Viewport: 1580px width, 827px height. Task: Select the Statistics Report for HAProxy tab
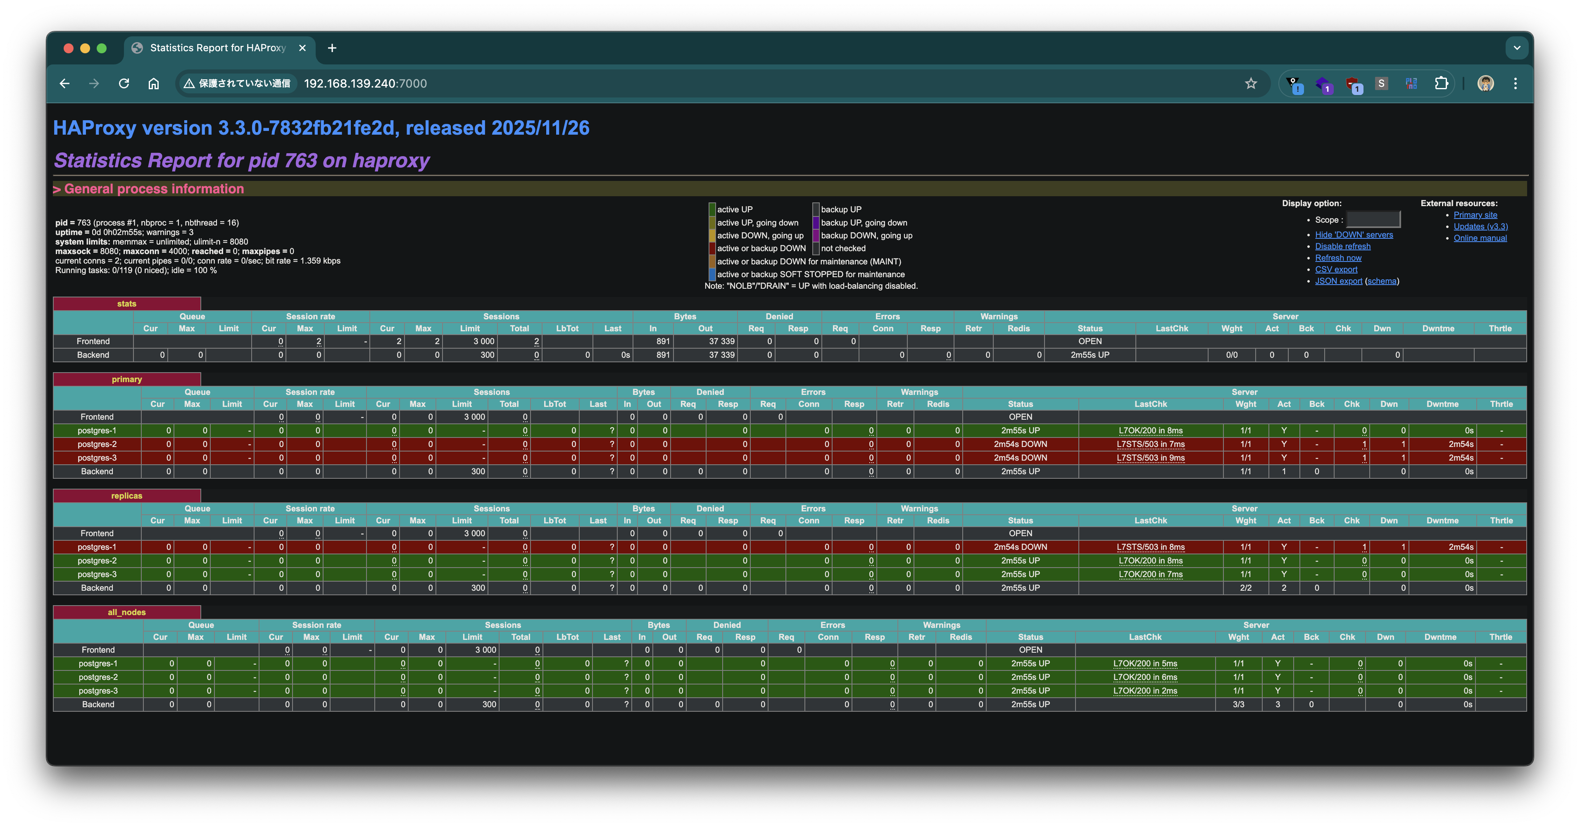pyautogui.click(x=218, y=48)
